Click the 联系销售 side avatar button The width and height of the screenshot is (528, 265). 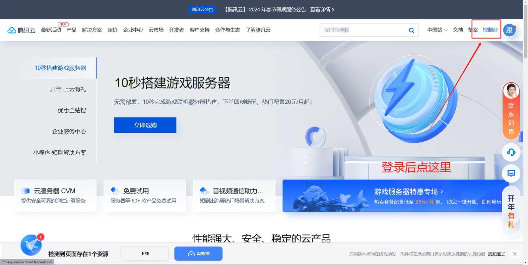[x=511, y=111]
